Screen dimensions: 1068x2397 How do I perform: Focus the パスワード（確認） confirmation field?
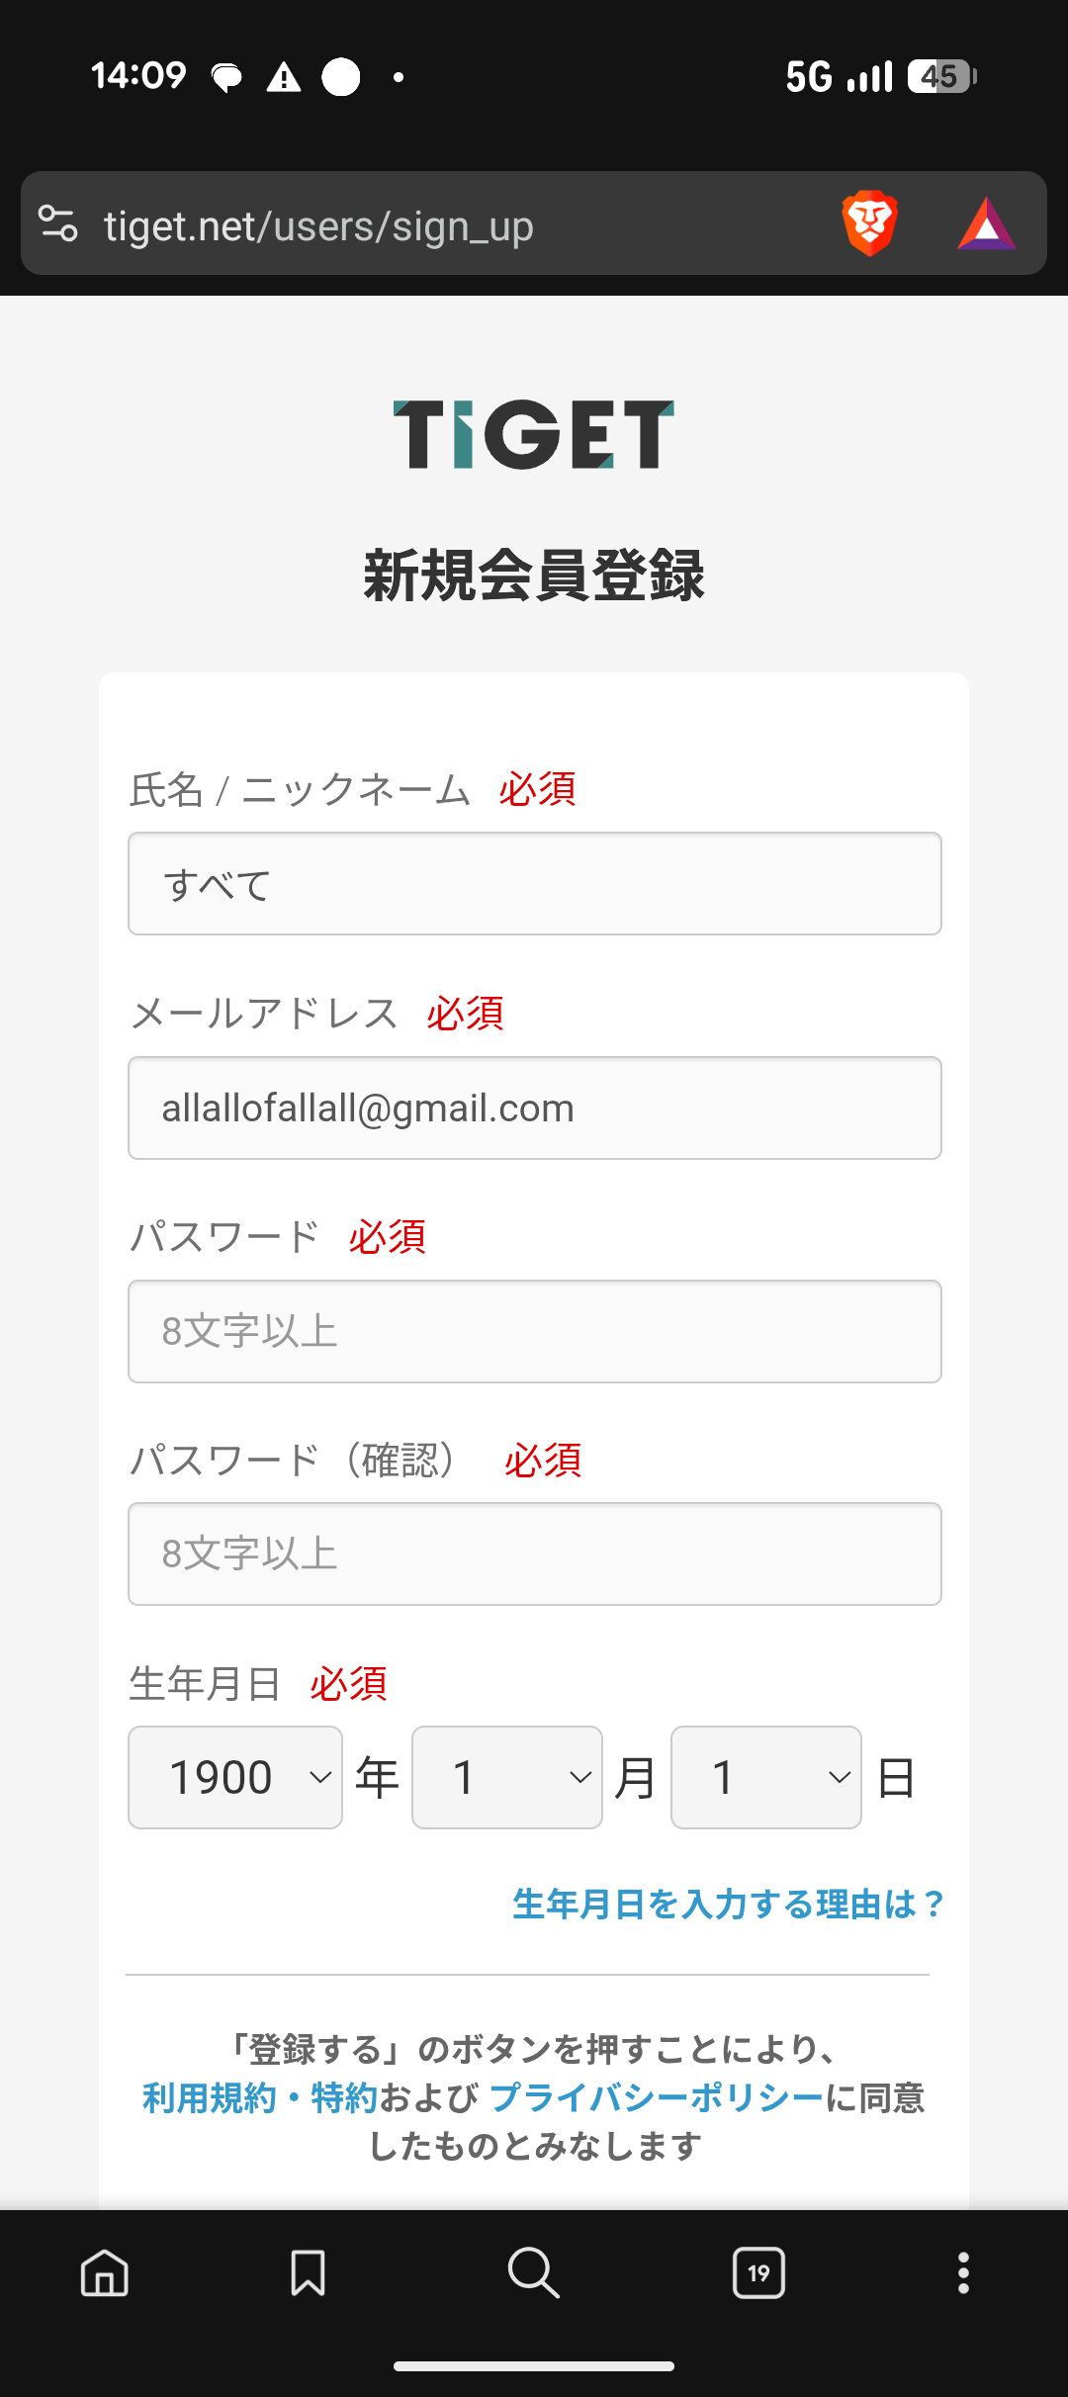[534, 1554]
